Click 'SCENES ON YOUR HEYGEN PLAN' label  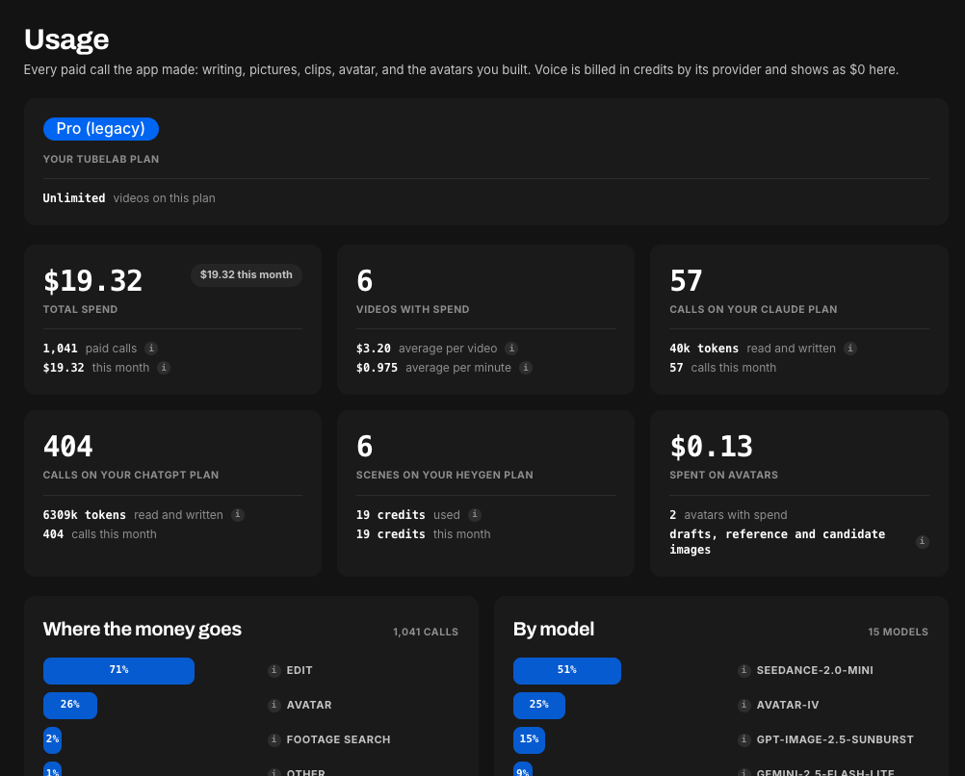444,475
